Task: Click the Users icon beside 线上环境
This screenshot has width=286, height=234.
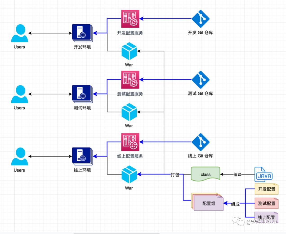Action: (20, 156)
